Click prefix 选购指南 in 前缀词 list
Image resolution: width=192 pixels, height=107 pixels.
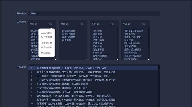[35, 59]
